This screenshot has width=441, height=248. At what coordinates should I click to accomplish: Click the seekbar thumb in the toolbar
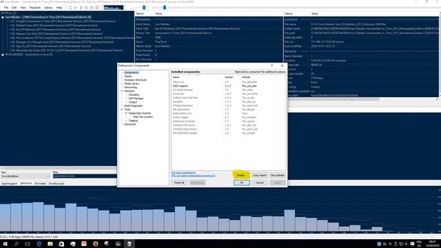pos(165,8)
